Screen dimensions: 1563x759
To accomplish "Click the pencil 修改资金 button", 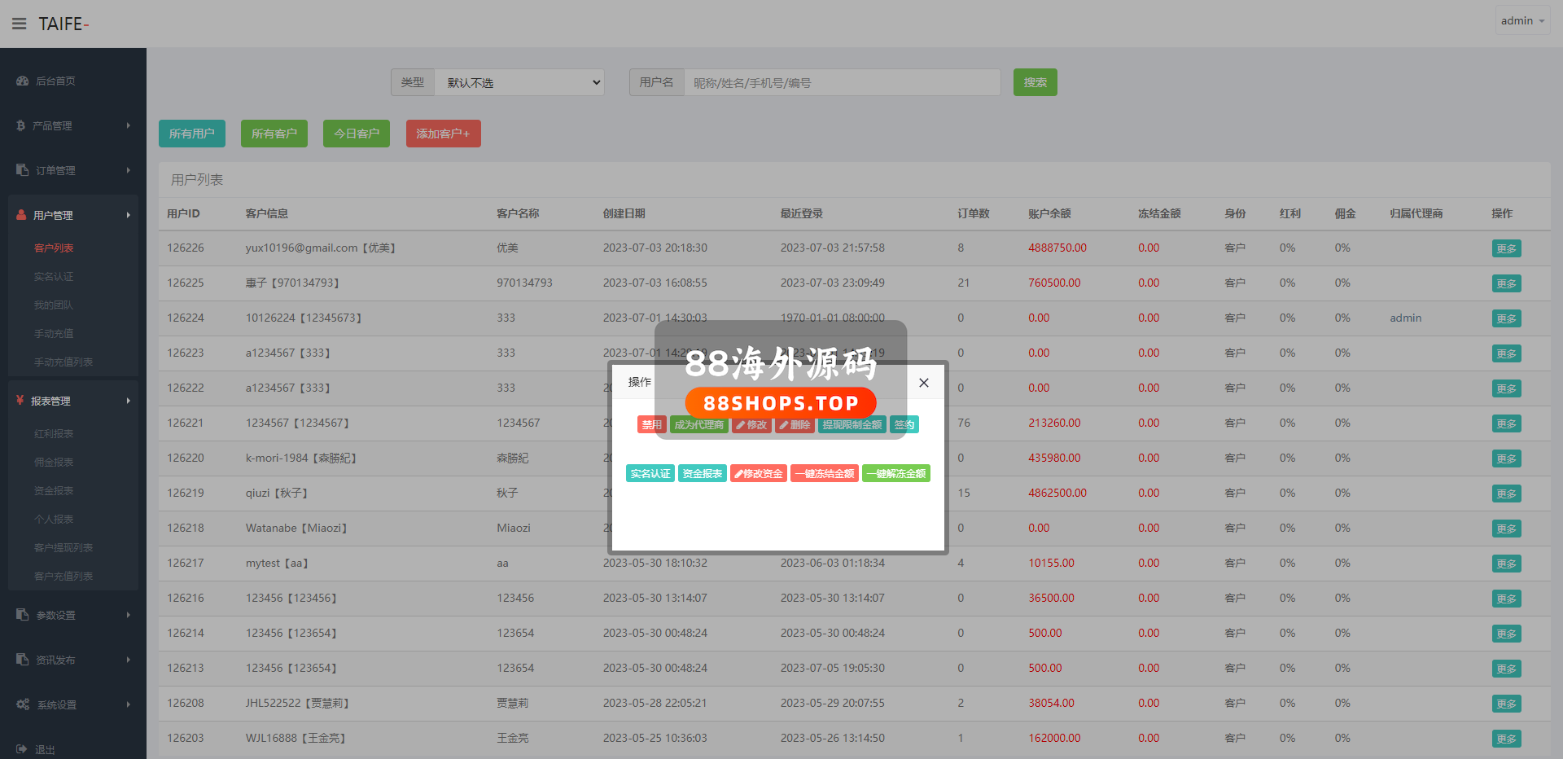I will coord(758,473).
